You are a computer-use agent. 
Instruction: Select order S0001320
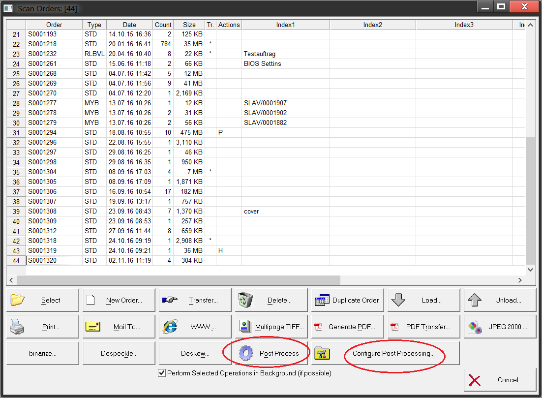54,260
